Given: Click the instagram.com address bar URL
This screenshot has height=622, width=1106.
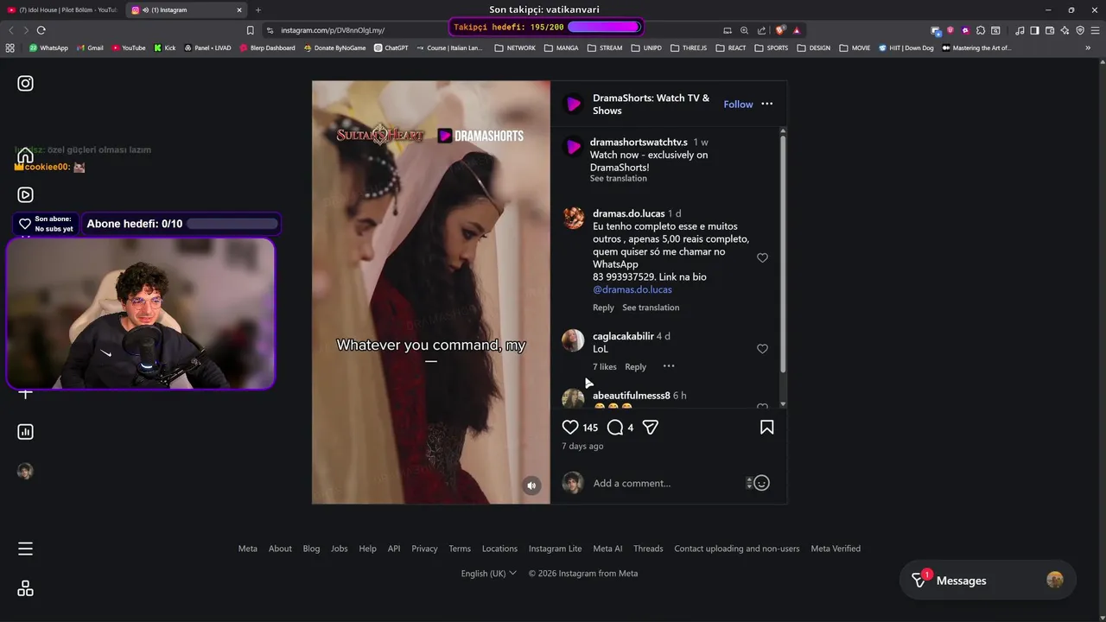Looking at the screenshot, I should point(333,30).
